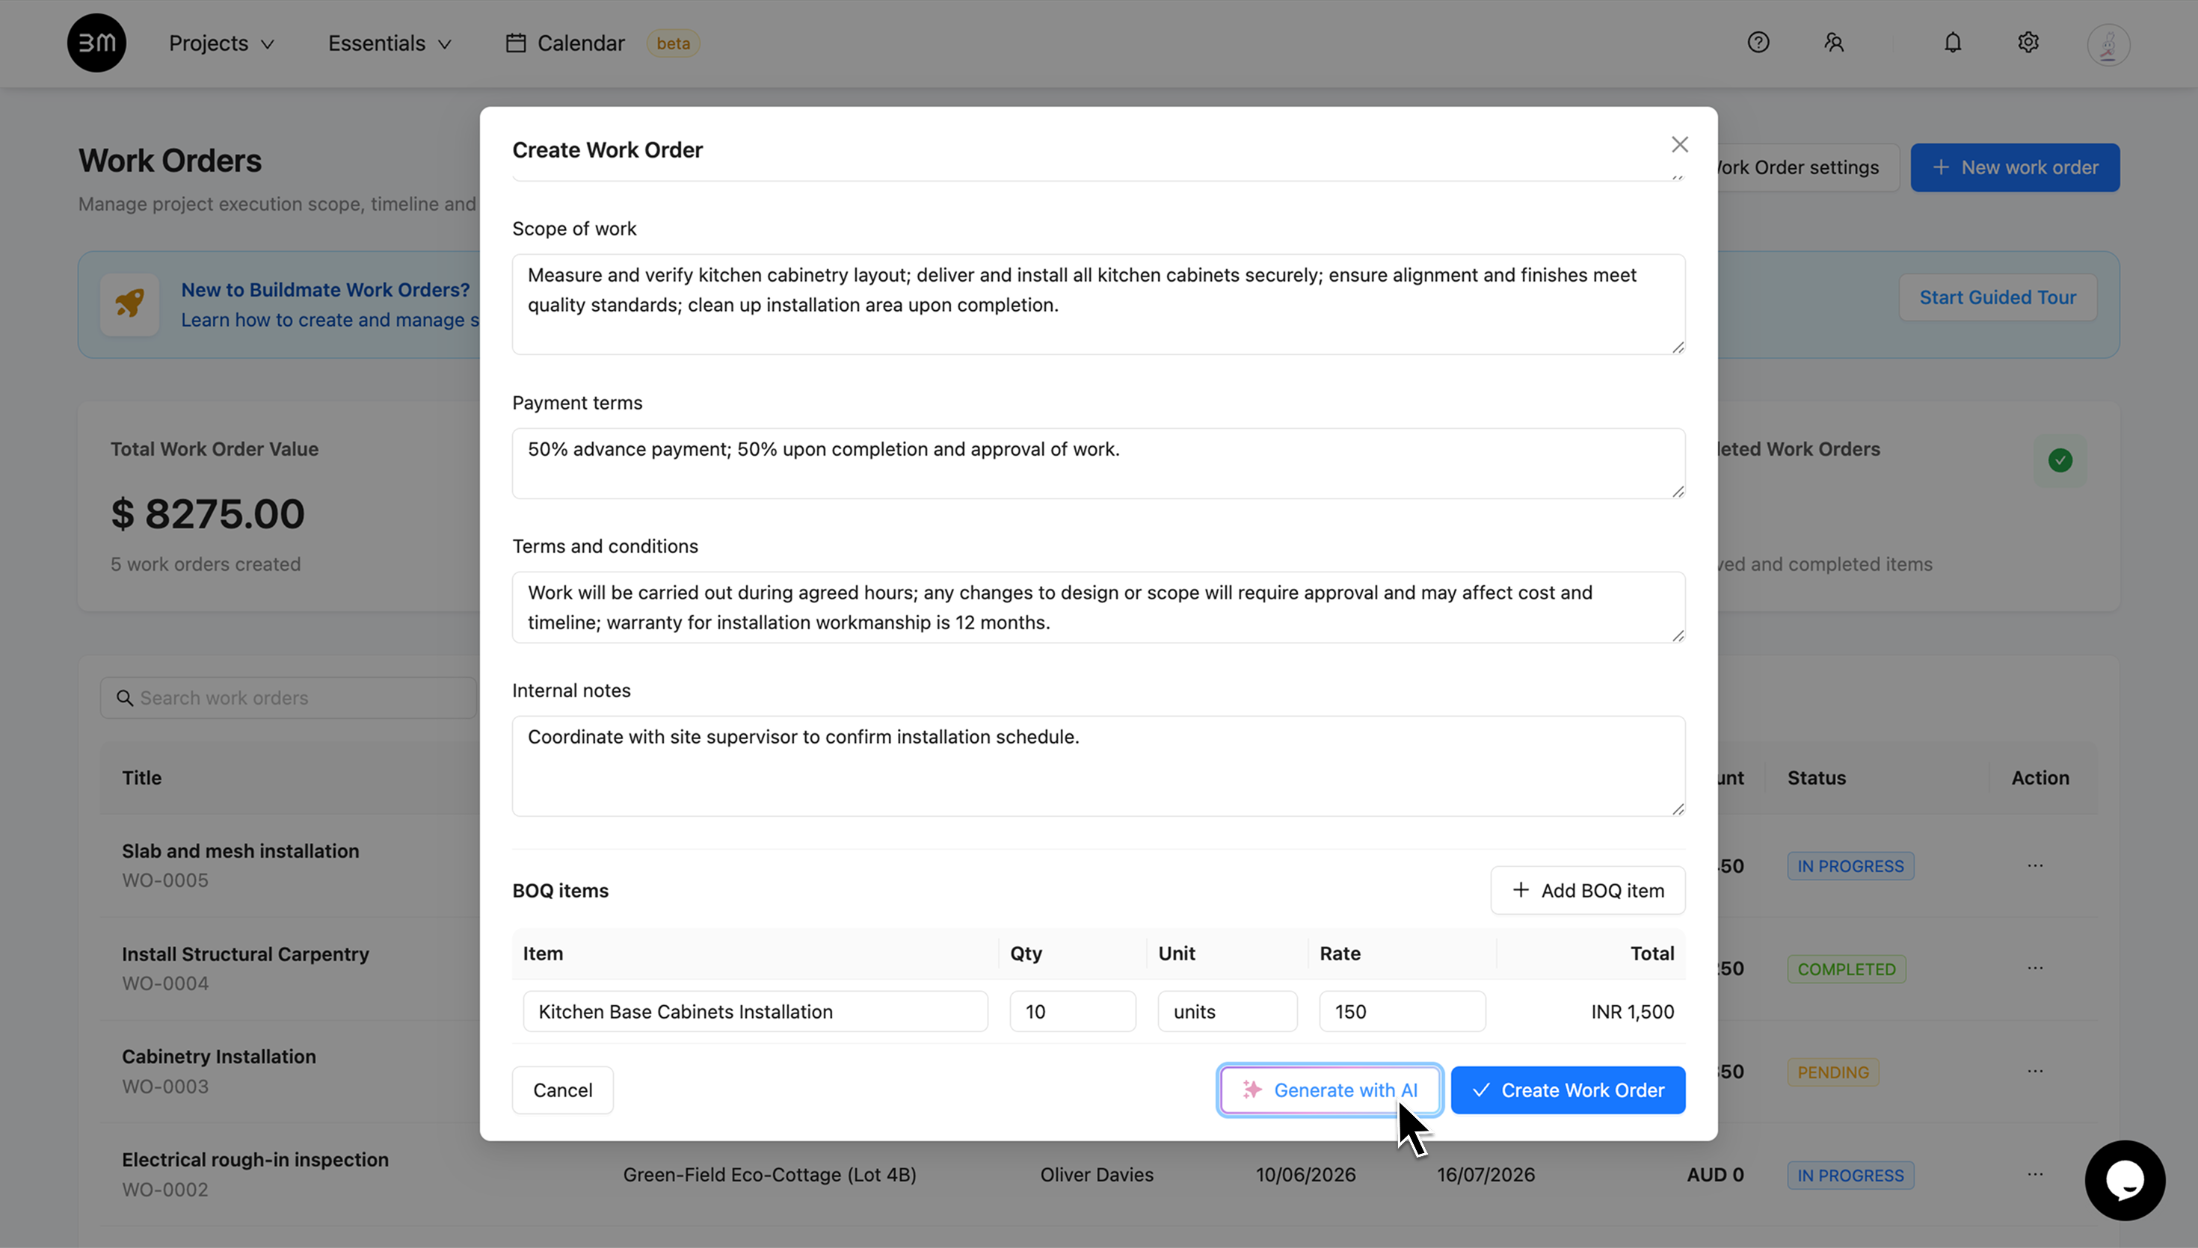Open actions menu for Electrical rough-in inspection
Image resolution: width=2198 pixels, height=1248 pixels.
point(2035,1174)
